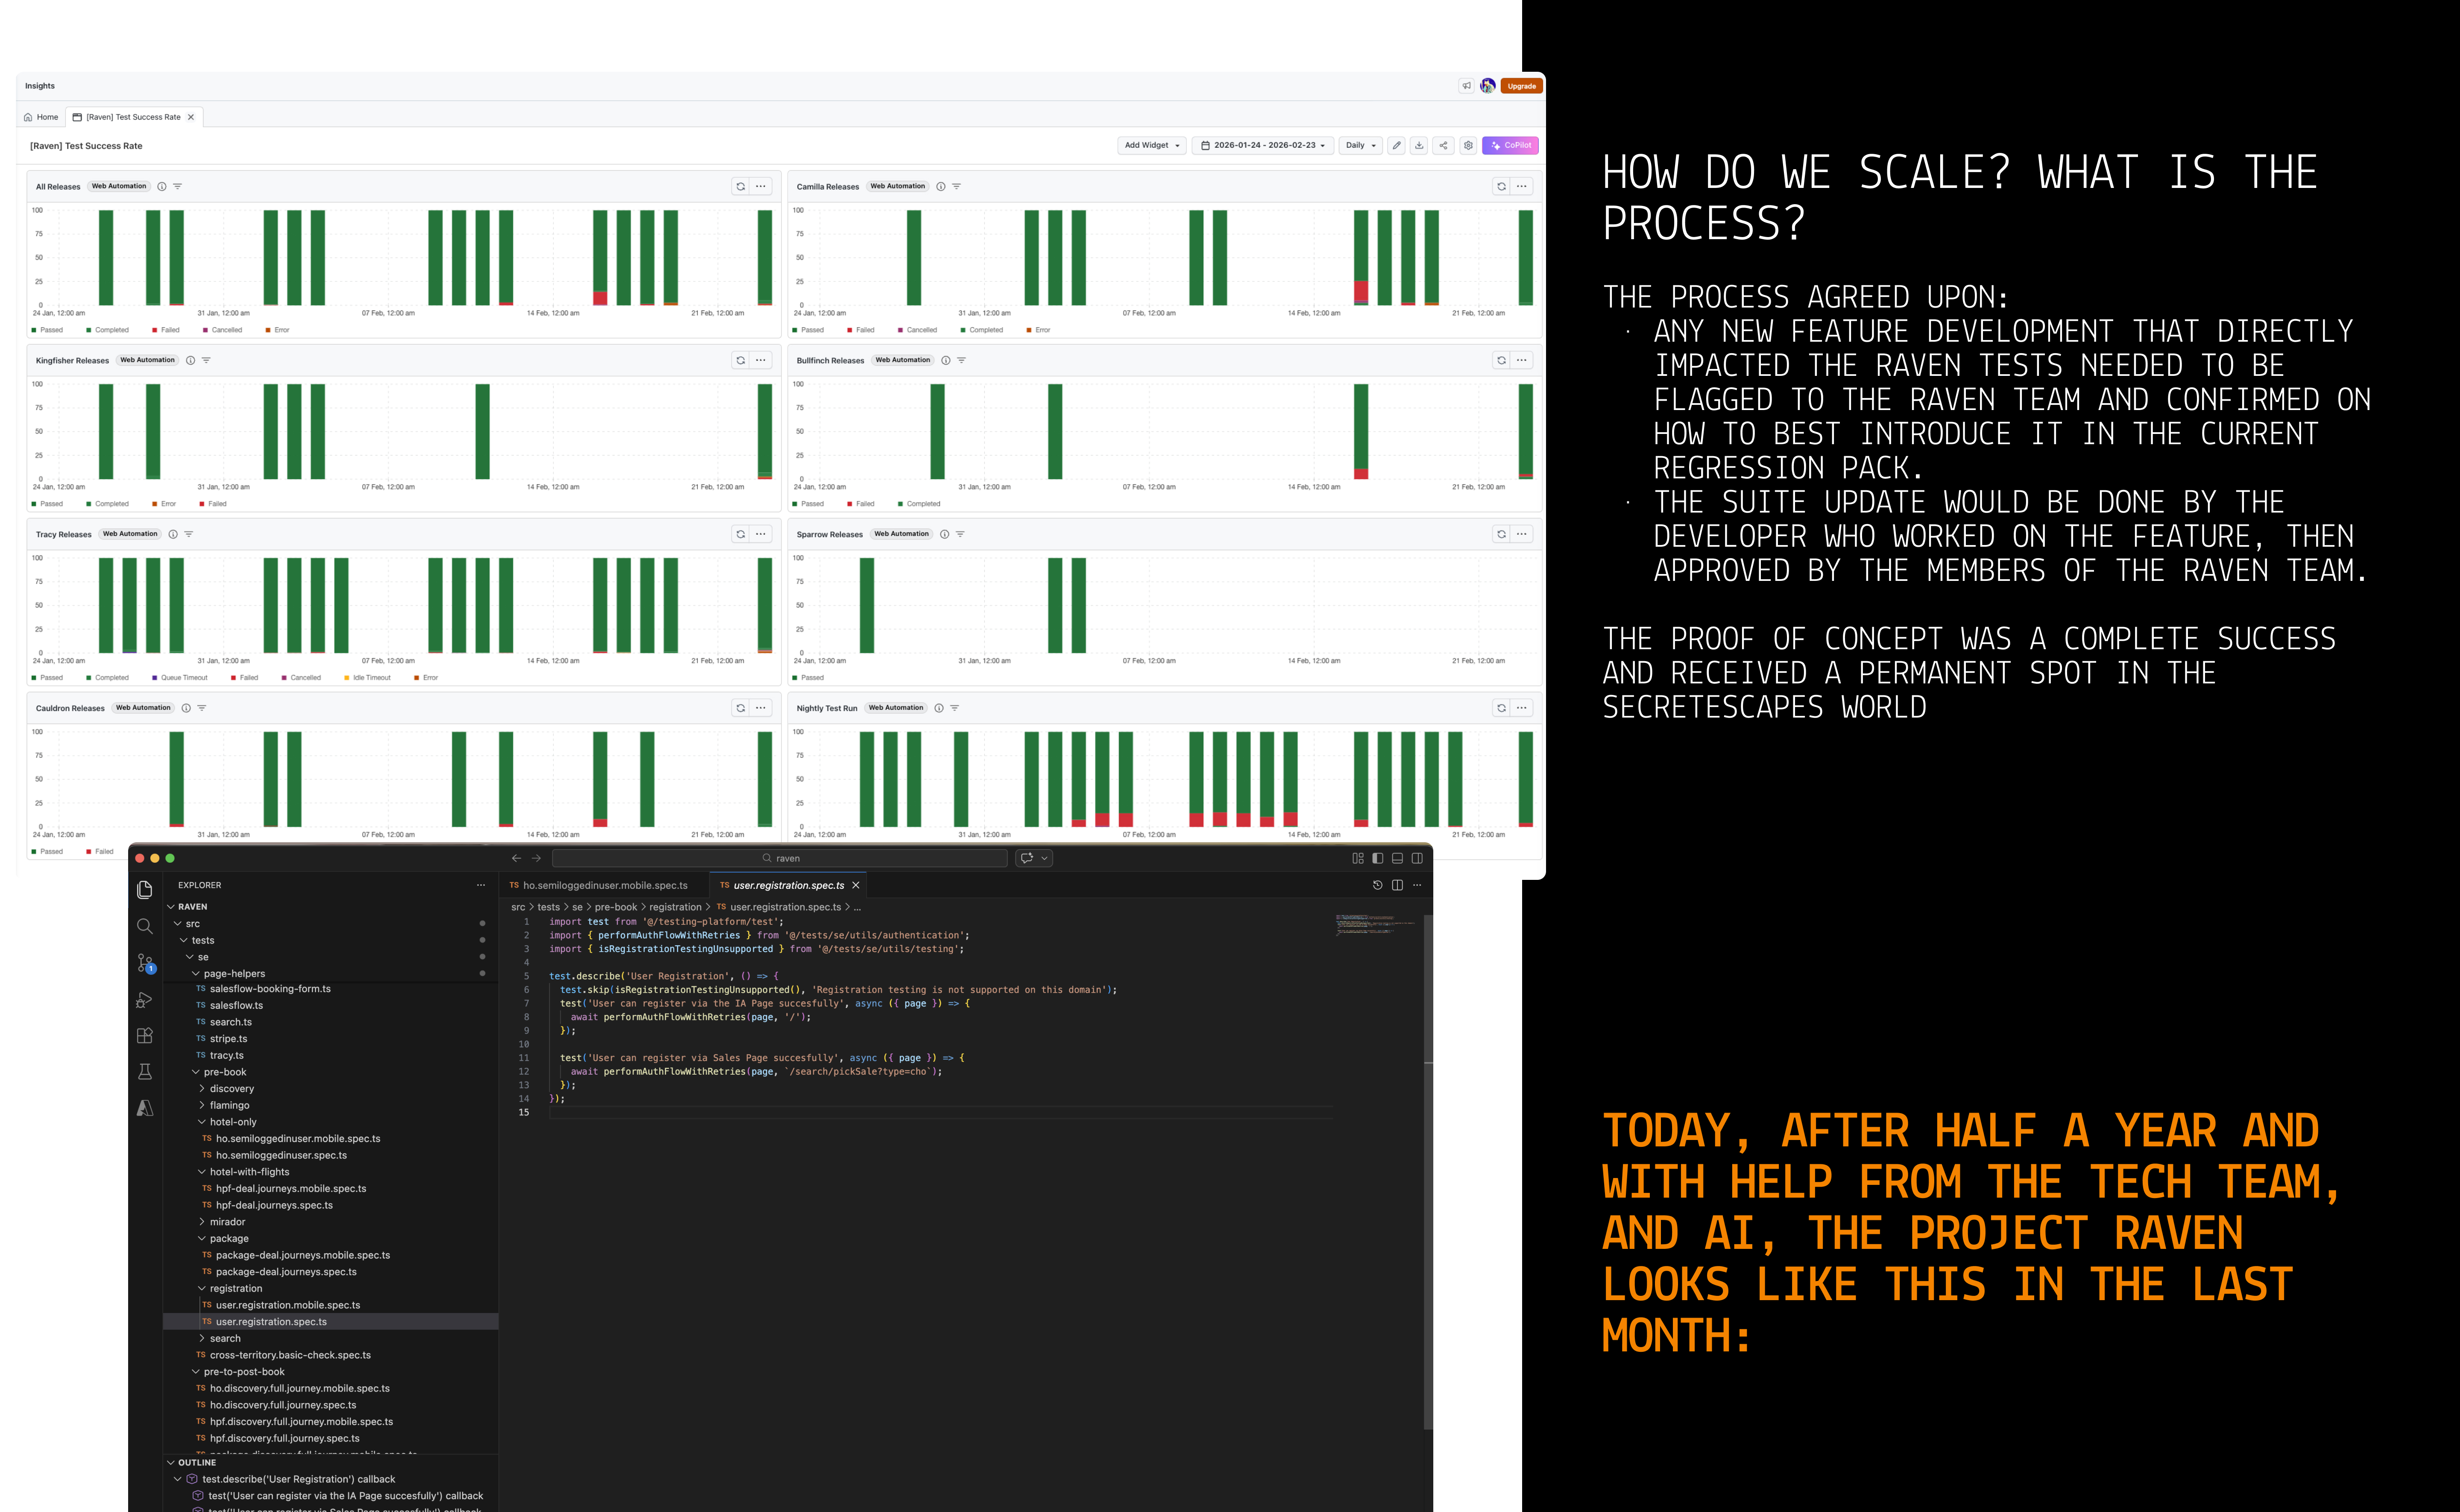2460x1512 pixels.
Task: Click the raven command center search field
Action: click(780, 858)
